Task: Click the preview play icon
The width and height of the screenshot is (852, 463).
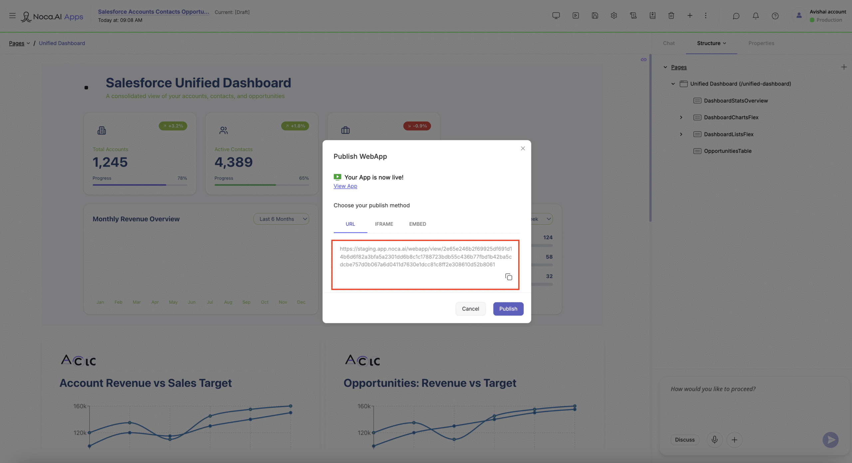Action: [x=575, y=16]
